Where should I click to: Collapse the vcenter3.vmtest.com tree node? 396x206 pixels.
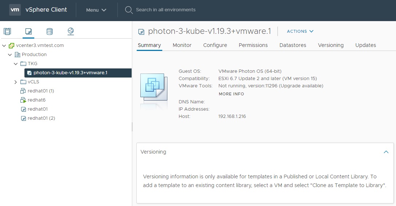pyautogui.click(x=4, y=45)
